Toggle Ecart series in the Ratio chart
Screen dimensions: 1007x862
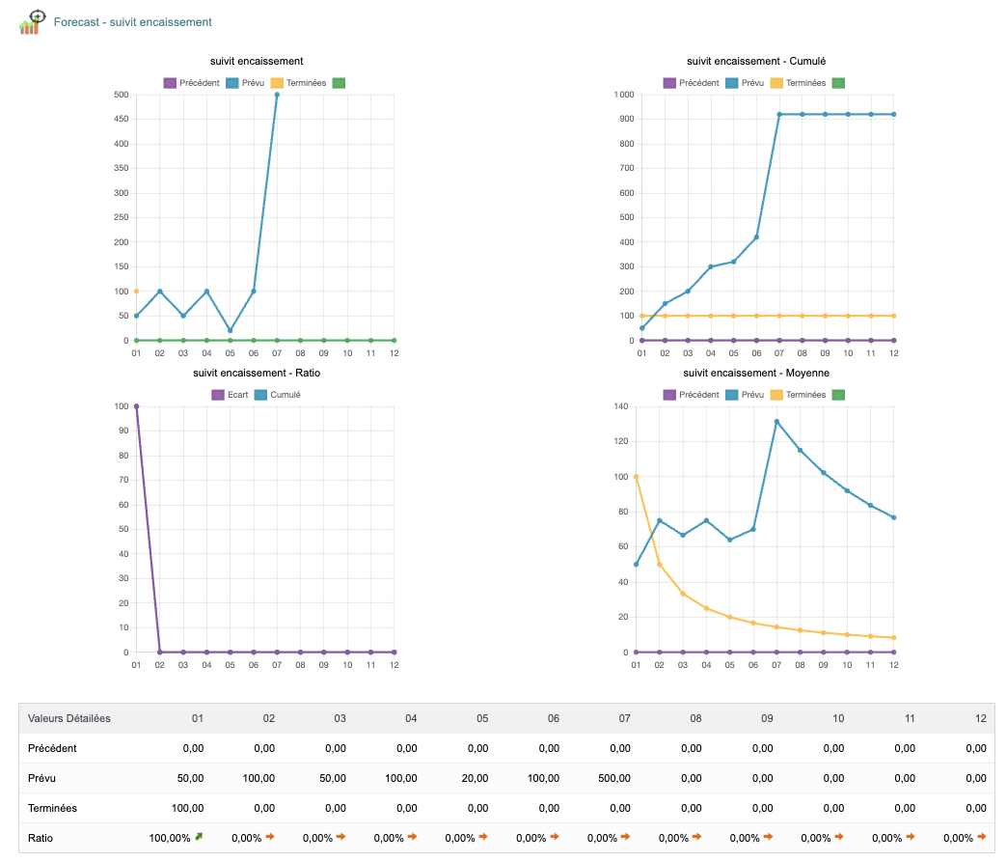coord(228,395)
